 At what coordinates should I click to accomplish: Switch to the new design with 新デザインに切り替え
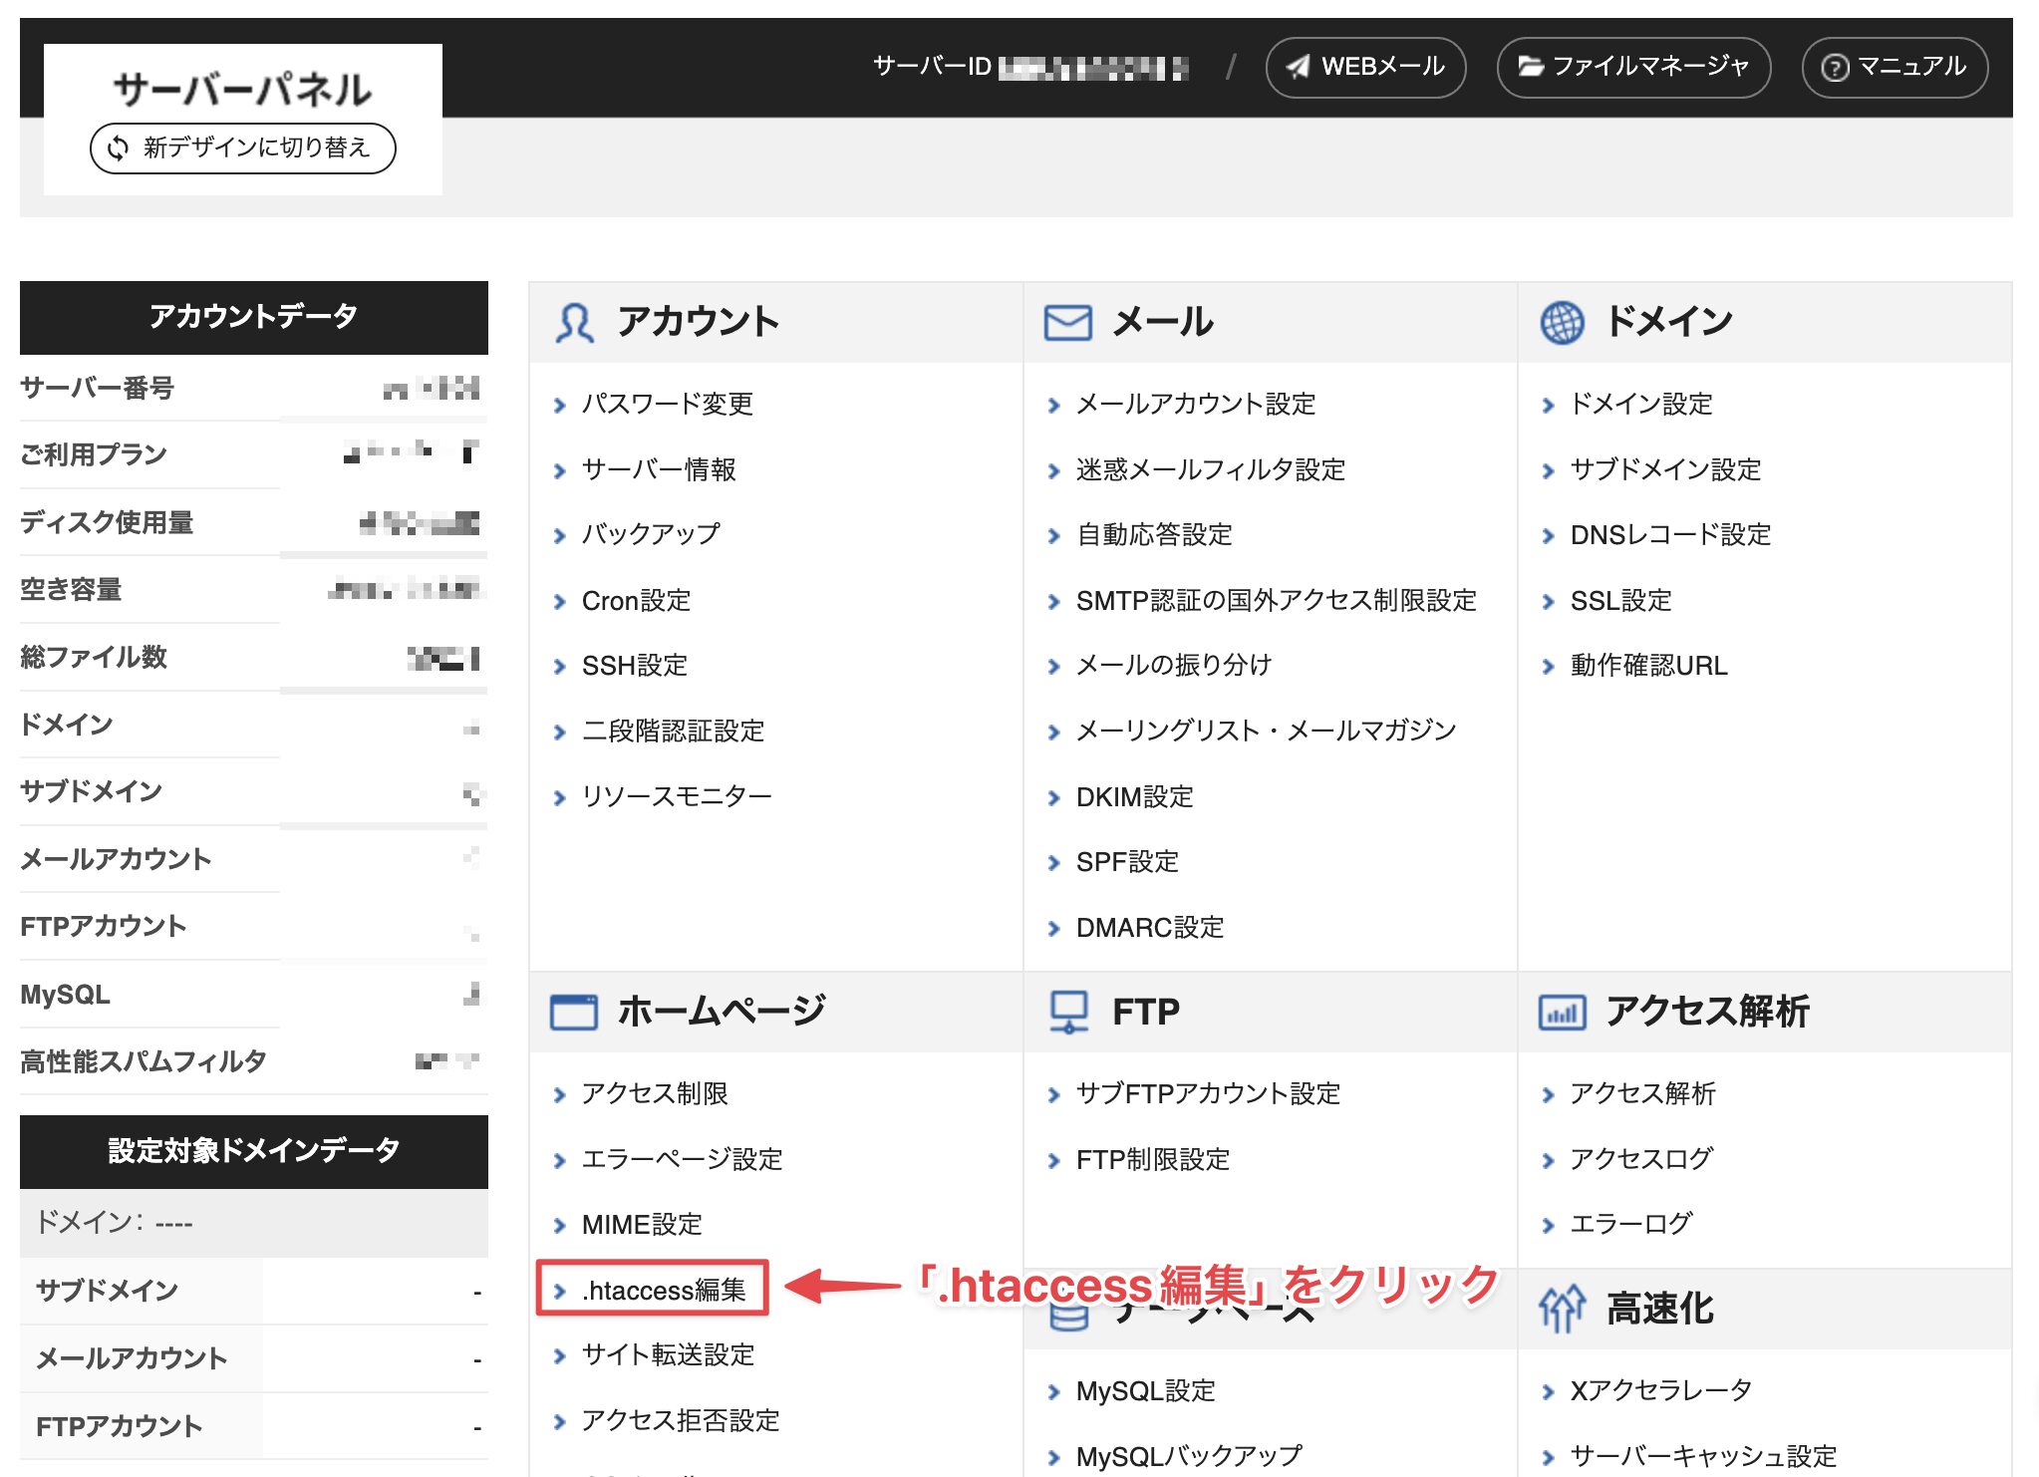243,148
